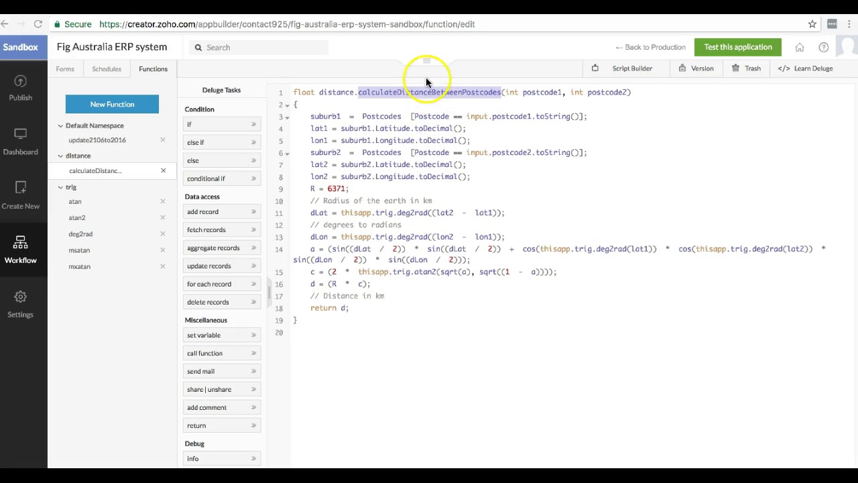Delete the atan2 function with X
858x483 pixels.
tap(162, 217)
